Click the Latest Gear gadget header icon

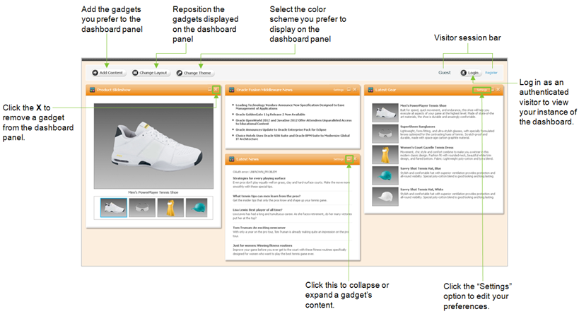pyautogui.click(x=370, y=90)
